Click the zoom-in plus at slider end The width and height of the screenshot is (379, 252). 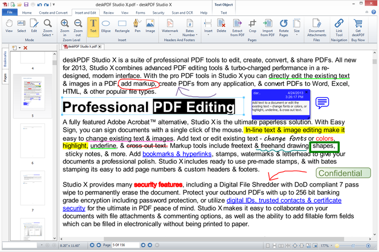pyautogui.click(x=368, y=246)
